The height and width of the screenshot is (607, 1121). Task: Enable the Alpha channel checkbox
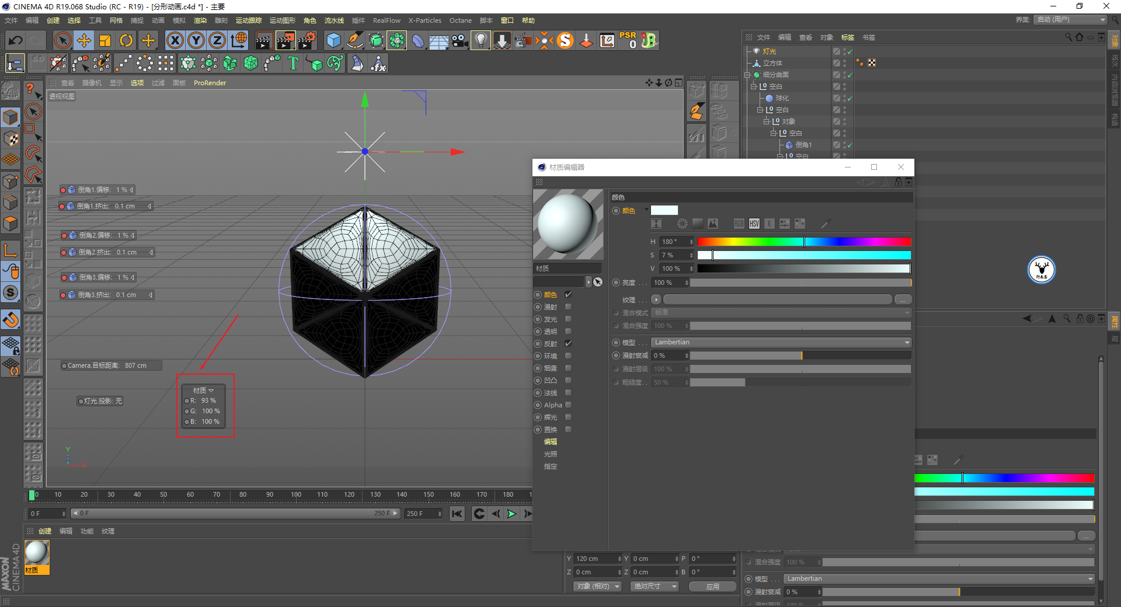pos(568,405)
